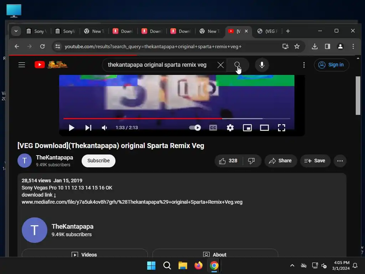This screenshot has width=365, height=274.
Task: Clear the YouTube search box text
Action: tap(220, 65)
